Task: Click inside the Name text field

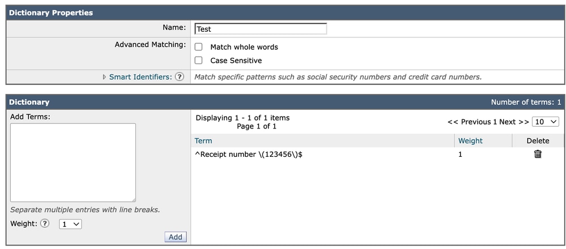Action: tap(260, 29)
